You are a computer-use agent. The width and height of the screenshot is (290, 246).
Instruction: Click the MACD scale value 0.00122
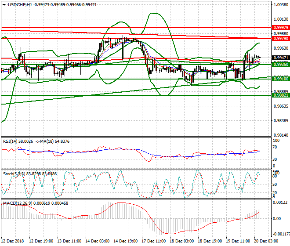click(280, 203)
